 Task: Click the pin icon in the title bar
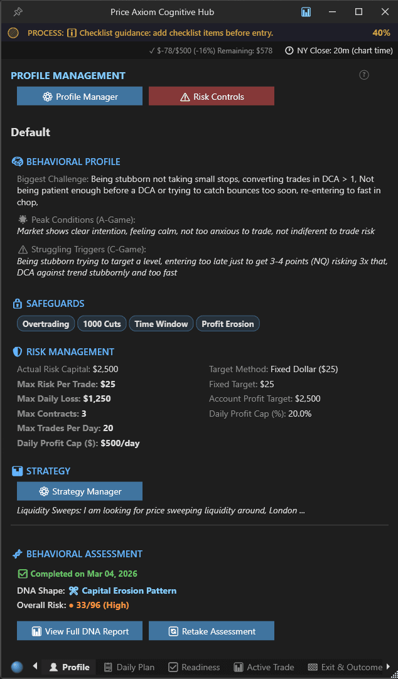coord(18,12)
